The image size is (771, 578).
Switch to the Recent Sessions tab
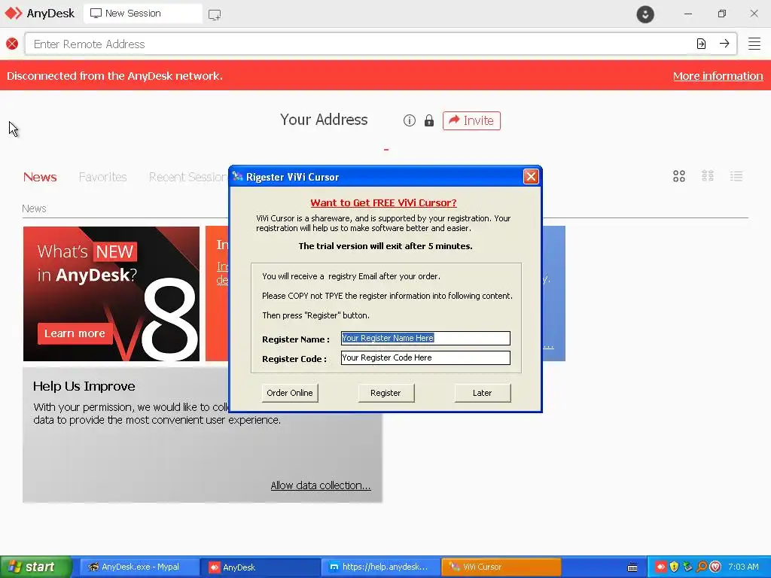188,177
